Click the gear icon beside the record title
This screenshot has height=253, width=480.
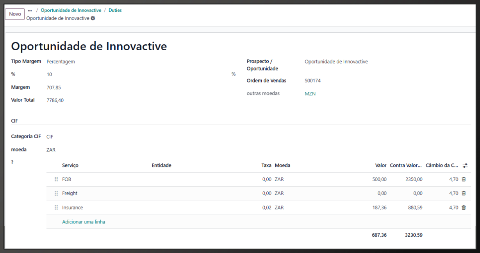(x=93, y=18)
